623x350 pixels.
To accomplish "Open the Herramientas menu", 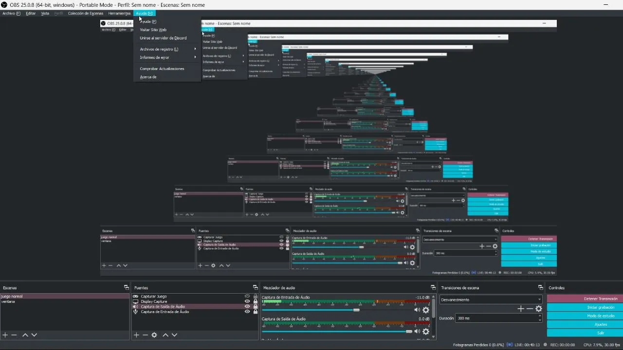I will [x=119, y=13].
